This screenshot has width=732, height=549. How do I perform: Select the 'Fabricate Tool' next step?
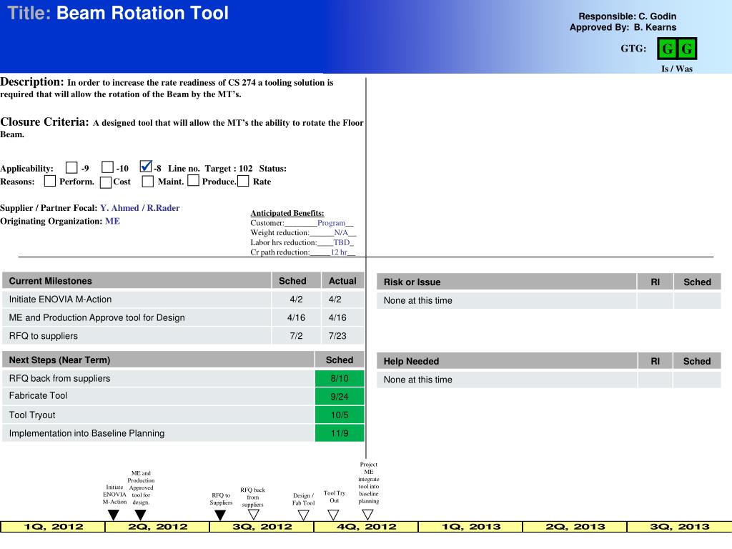[x=158, y=396]
